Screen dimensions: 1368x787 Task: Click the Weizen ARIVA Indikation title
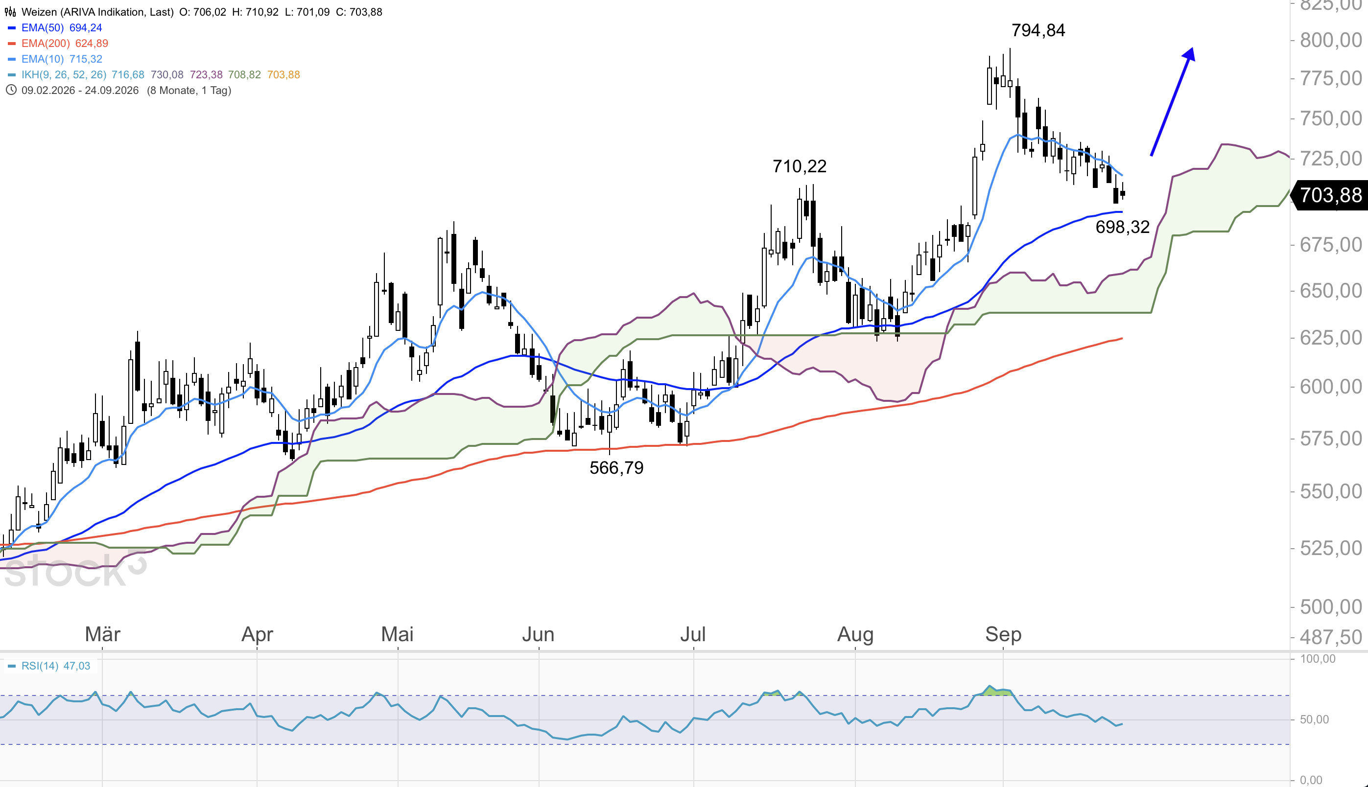point(97,12)
